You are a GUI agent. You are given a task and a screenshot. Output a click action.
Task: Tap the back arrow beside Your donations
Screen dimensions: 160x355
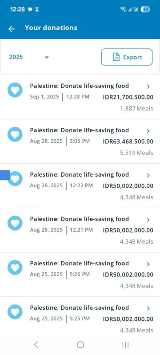[12, 29]
